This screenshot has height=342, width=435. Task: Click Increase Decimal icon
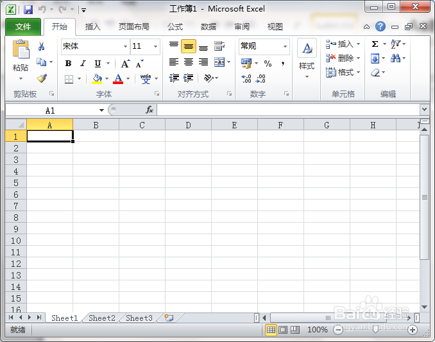click(246, 79)
